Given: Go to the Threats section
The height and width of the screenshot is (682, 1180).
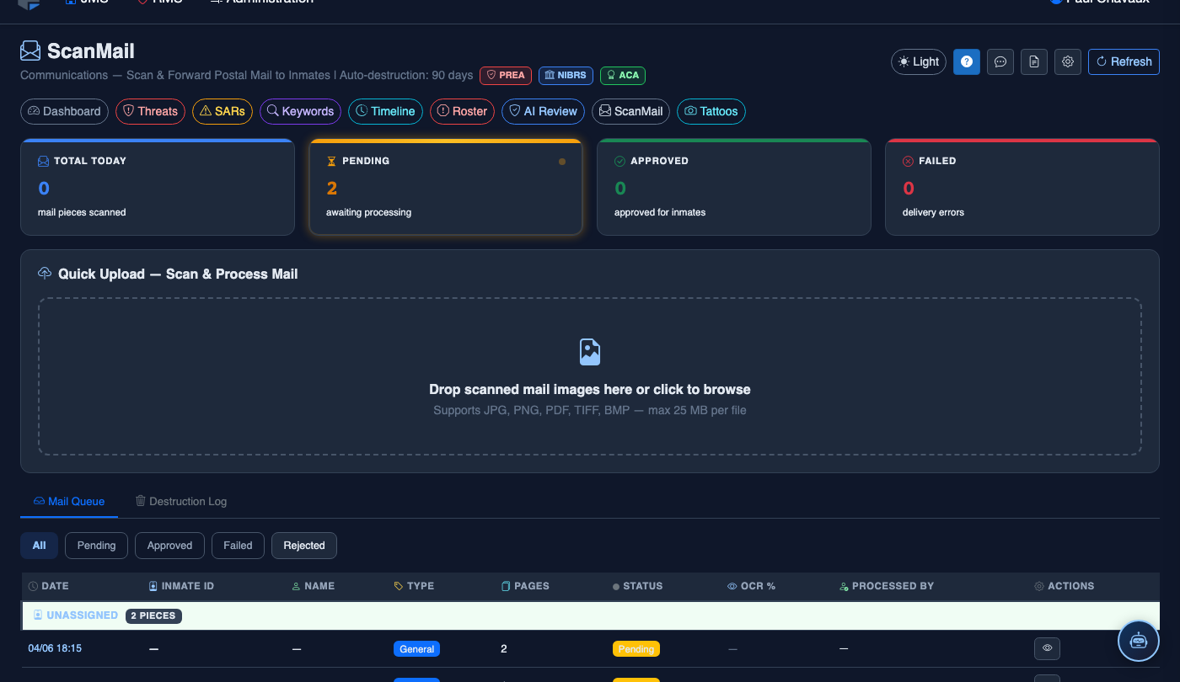Looking at the screenshot, I should pyautogui.click(x=151, y=111).
